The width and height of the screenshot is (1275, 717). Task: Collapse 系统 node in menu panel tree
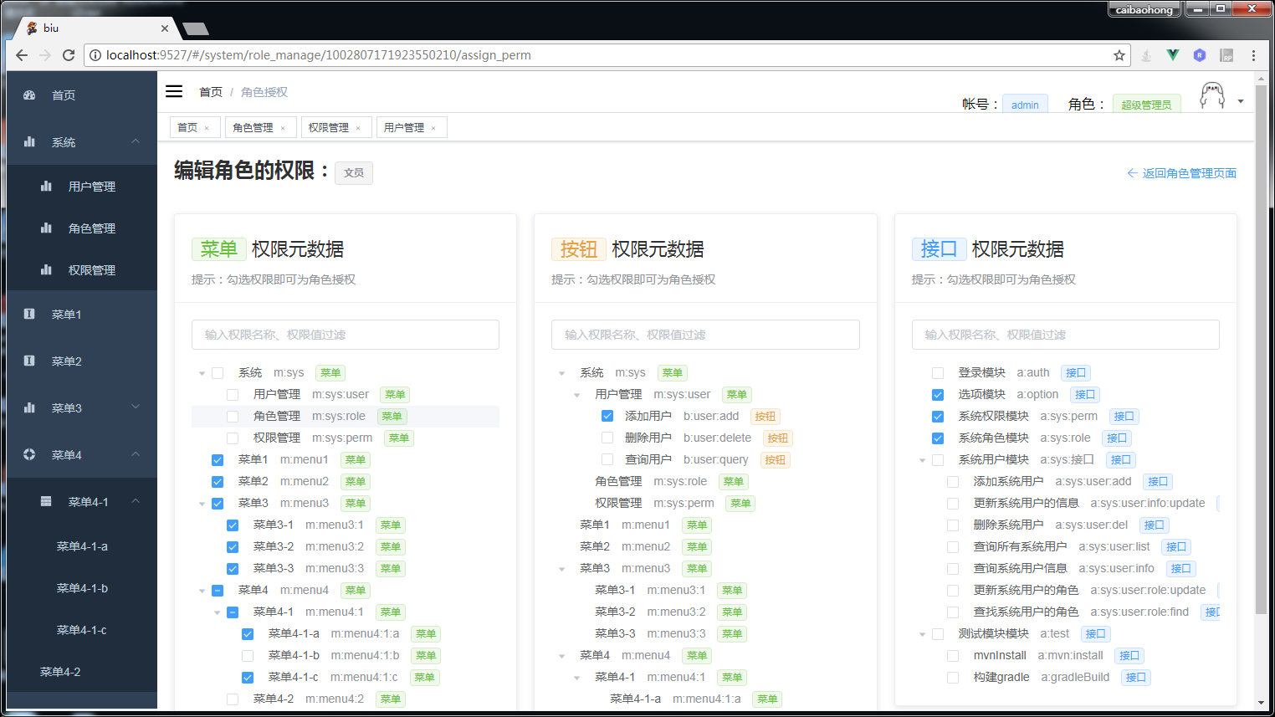[202, 373]
